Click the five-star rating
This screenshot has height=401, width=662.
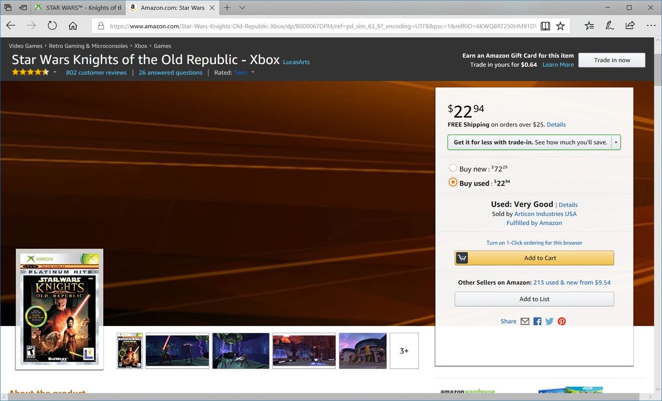click(30, 72)
